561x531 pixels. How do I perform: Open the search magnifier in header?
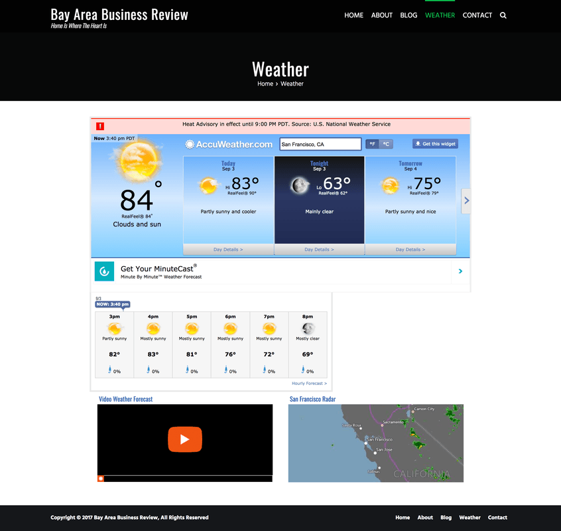[x=503, y=15]
